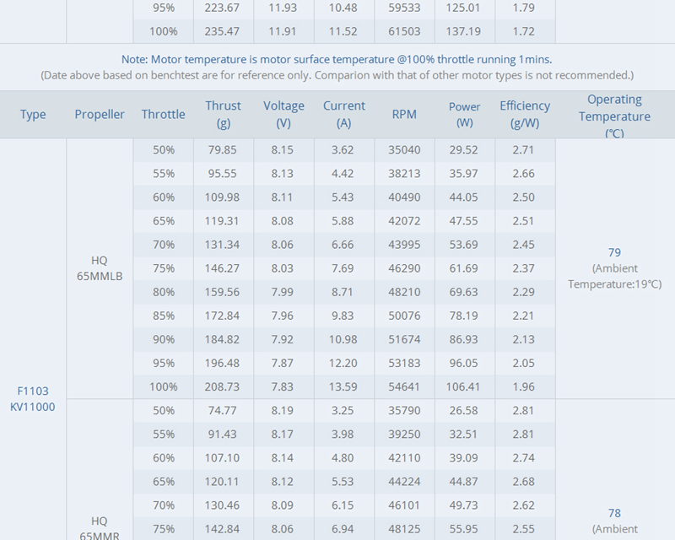Select the Power (W) column header
Viewport: 675px width, 540px height.
pos(465,114)
